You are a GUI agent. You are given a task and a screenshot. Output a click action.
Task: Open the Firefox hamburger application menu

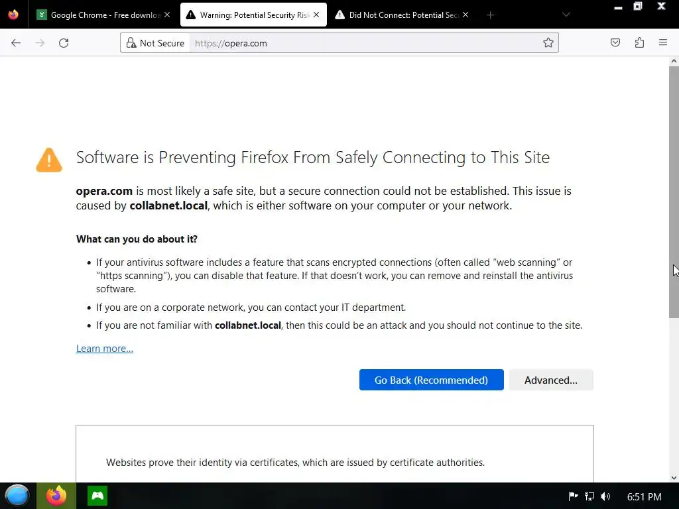tap(663, 43)
